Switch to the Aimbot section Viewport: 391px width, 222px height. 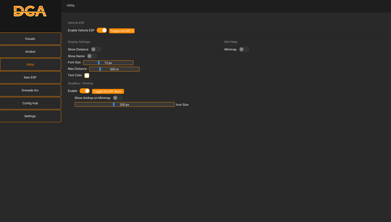30,52
